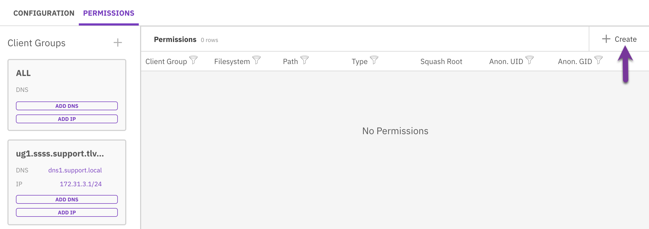649x229 pixels.
Task: Click the Squash Root column header
Action: [x=441, y=61]
